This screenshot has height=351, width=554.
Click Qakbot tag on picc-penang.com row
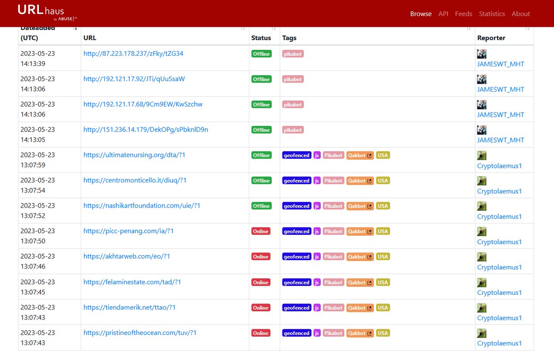tap(360, 232)
